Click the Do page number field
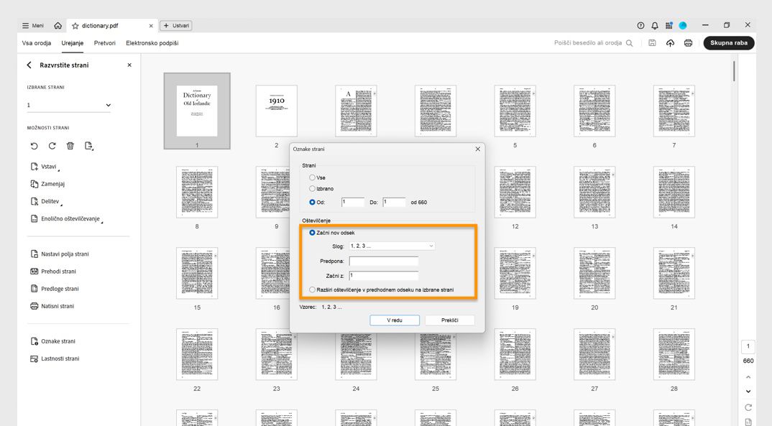The image size is (772, 426). (x=394, y=202)
